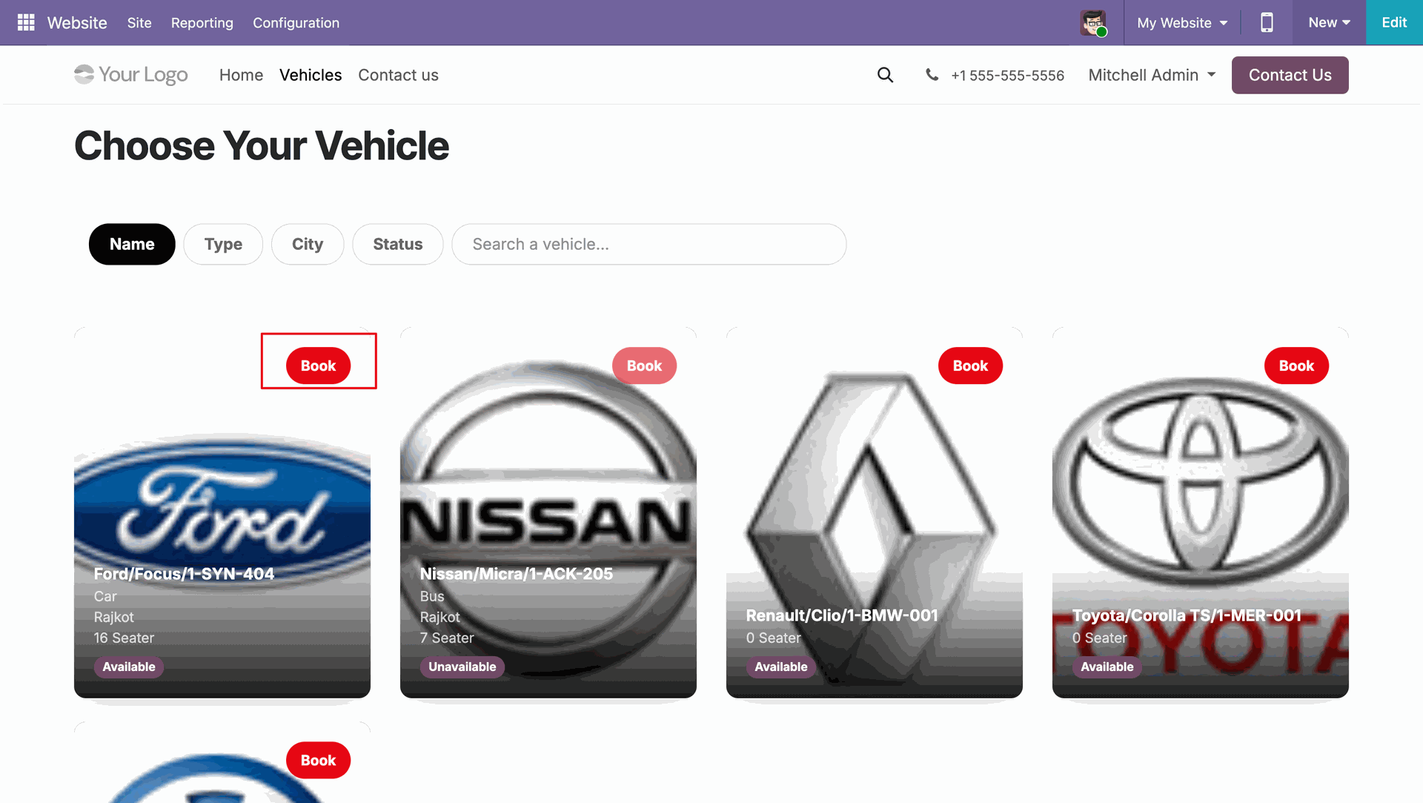This screenshot has height=803, width=1423.
Task: Click the 7 Seater text on Nissan card
Action: click(447, 638)
